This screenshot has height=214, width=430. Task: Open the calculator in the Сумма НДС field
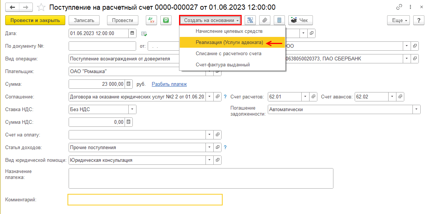coord(128,122)
